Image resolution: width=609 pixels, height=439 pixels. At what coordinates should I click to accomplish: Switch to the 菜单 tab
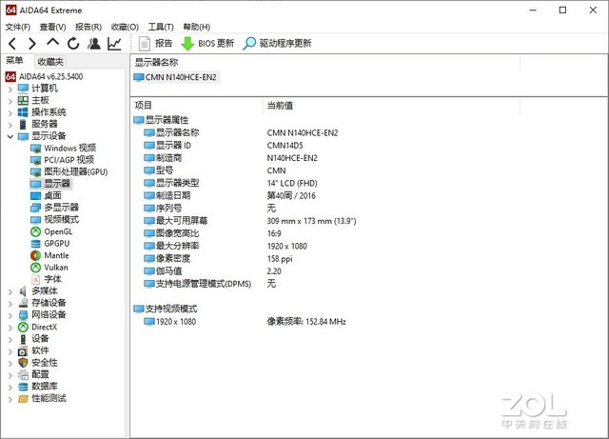point(15,61)
